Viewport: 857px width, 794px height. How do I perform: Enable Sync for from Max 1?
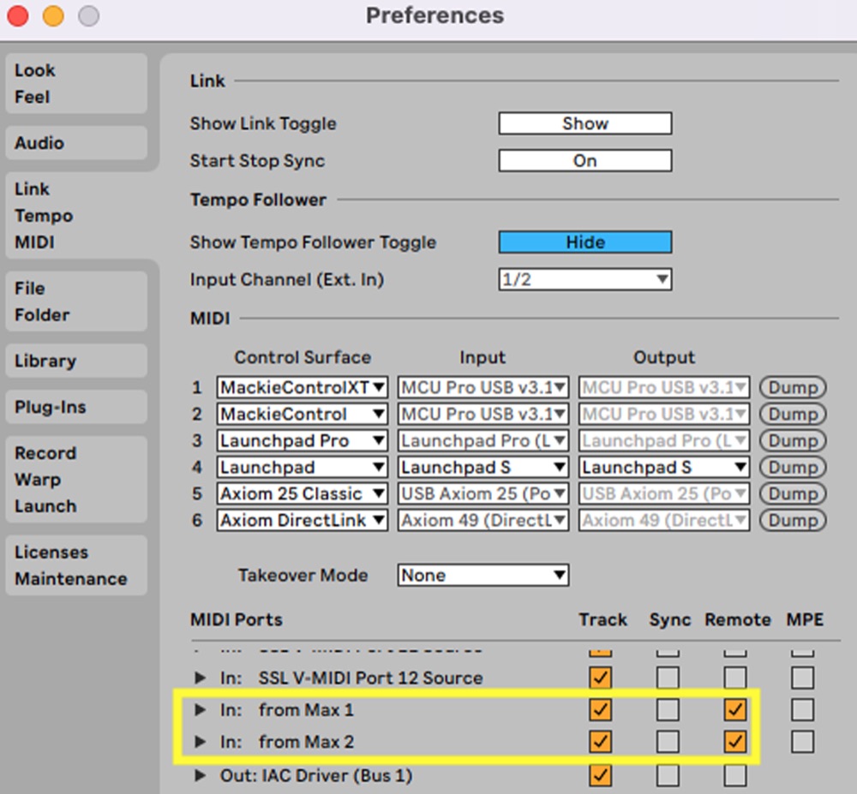[668, 710]
